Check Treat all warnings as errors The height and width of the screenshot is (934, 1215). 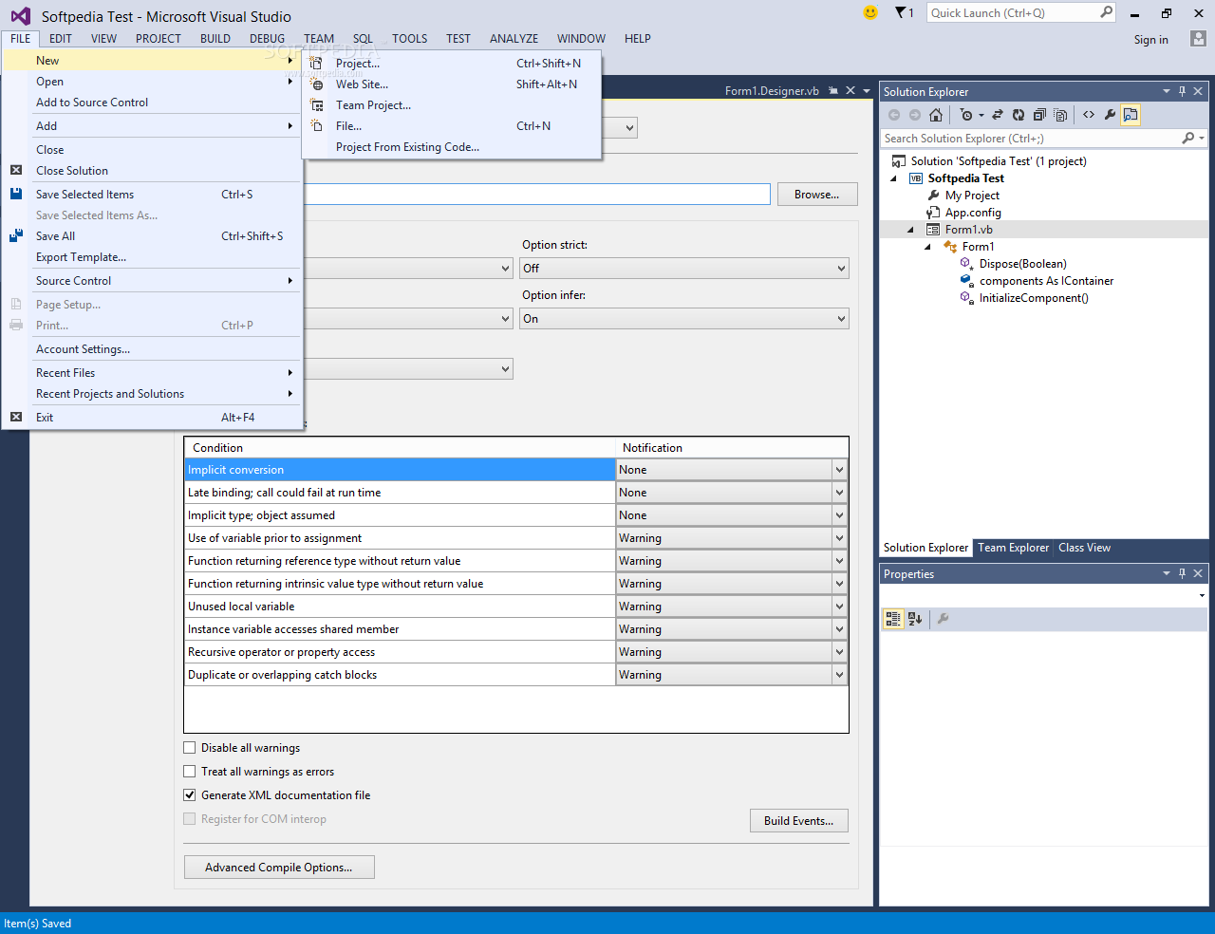(190, 772)
